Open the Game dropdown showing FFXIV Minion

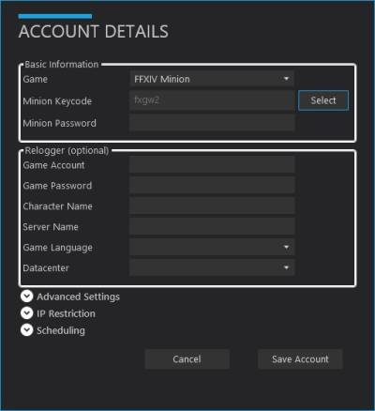click(x=212, y=79)
